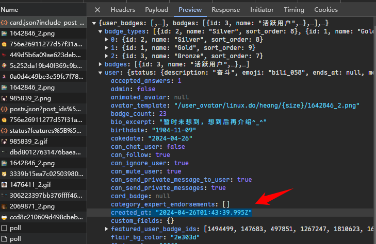Select the 0a0d4c49be3e59fc7f78 request row
The height and width of the screenshot is (244, 376).
point(43,77)
